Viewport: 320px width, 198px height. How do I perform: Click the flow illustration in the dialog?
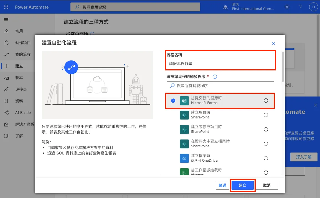click(x=97, y=85)
